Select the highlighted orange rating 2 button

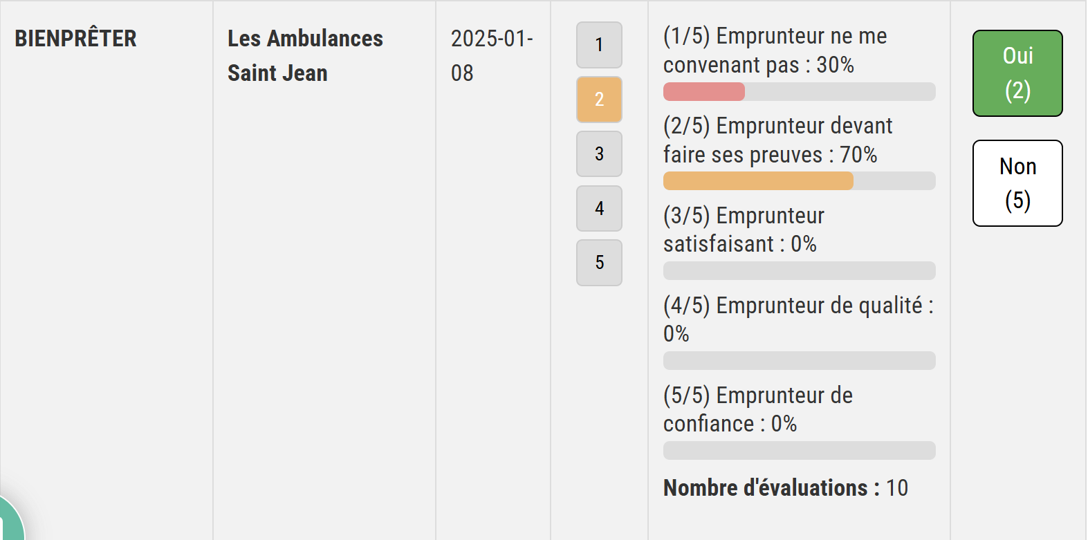click(599, 100)
